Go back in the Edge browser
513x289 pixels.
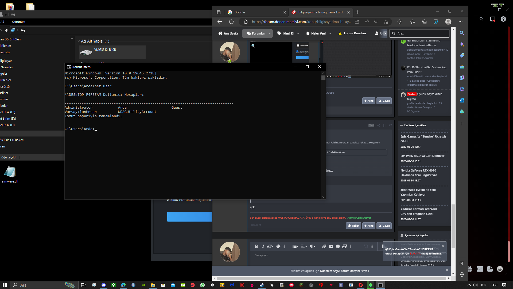[220, 22]
